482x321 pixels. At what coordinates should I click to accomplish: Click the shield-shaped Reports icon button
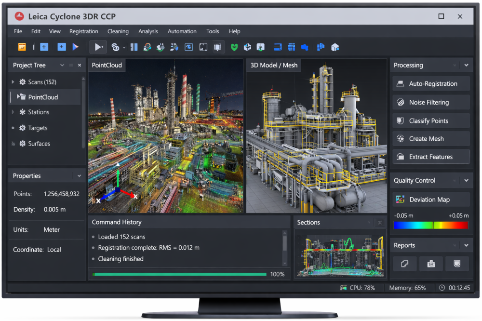coord(457,264)
